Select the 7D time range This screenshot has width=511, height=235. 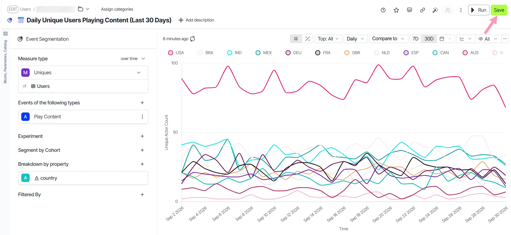tap(416, 39)
